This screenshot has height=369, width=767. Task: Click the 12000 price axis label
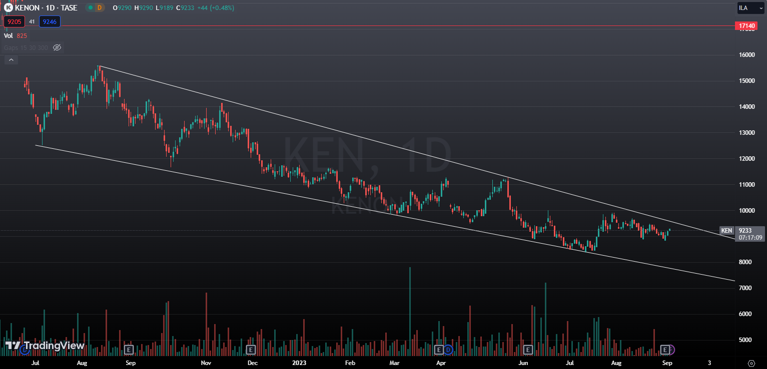coord(746,159)
